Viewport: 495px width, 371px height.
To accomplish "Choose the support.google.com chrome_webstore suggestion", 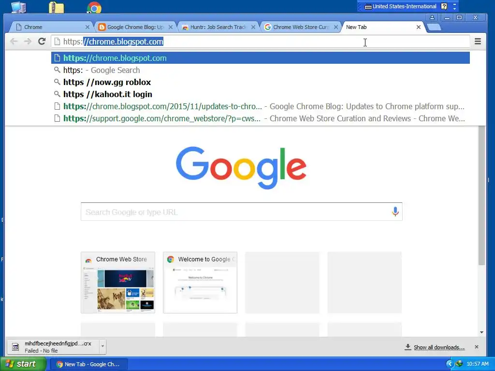I will pyautogui.click(x=261, y=118).
